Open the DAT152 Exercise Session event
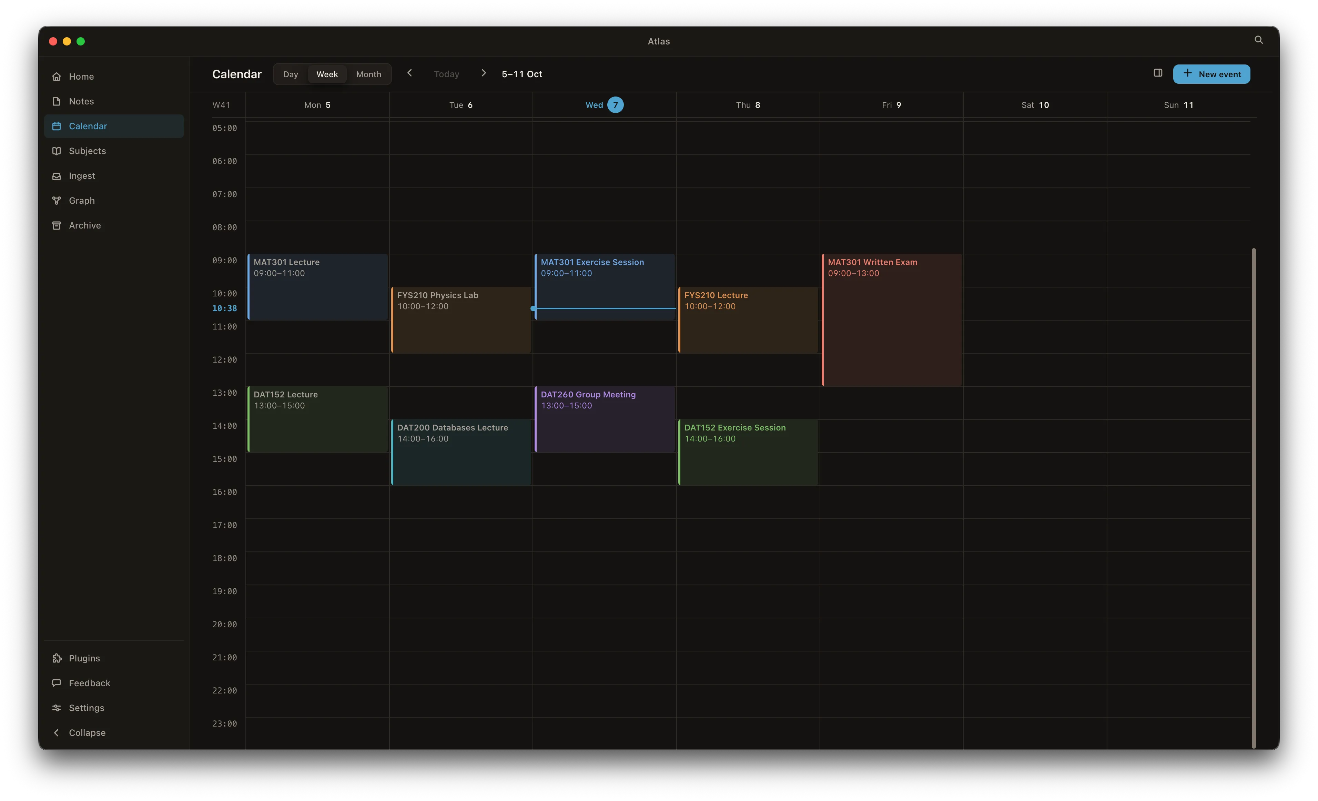Image resolution: width=1318 pixels, height=801 pixels. (748, 453)
